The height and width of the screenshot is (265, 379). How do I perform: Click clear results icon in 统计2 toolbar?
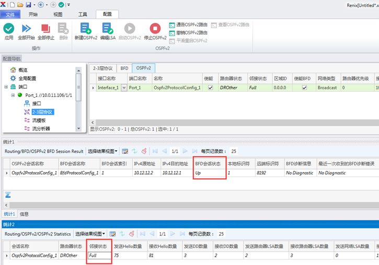pos(132,234)
